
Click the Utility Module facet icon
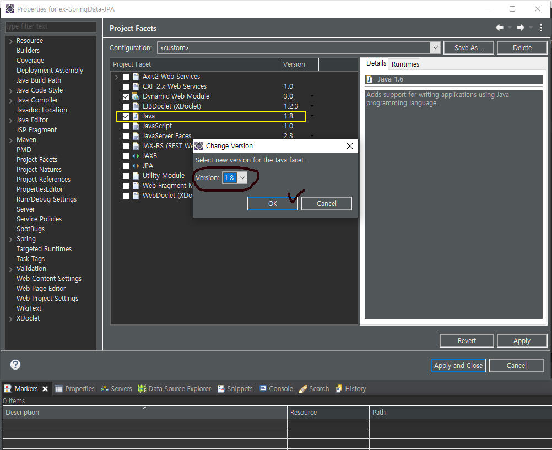click(136, 175)
